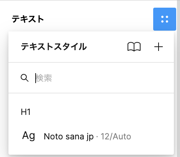180x157 pixels.
Task: Click the text caret in the search box
Action: 36,78
